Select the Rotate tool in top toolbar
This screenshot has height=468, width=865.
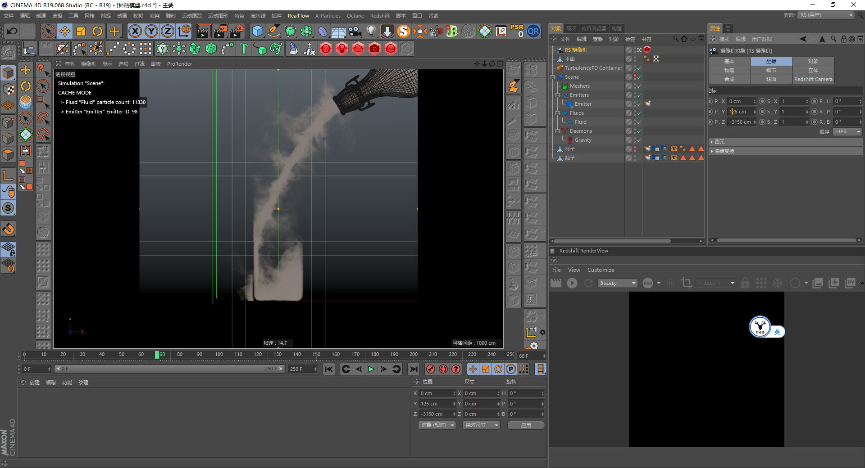[97, 31]
